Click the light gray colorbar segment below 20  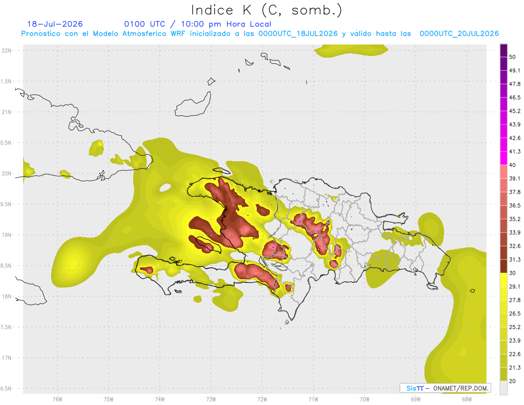tap(503, 388)
